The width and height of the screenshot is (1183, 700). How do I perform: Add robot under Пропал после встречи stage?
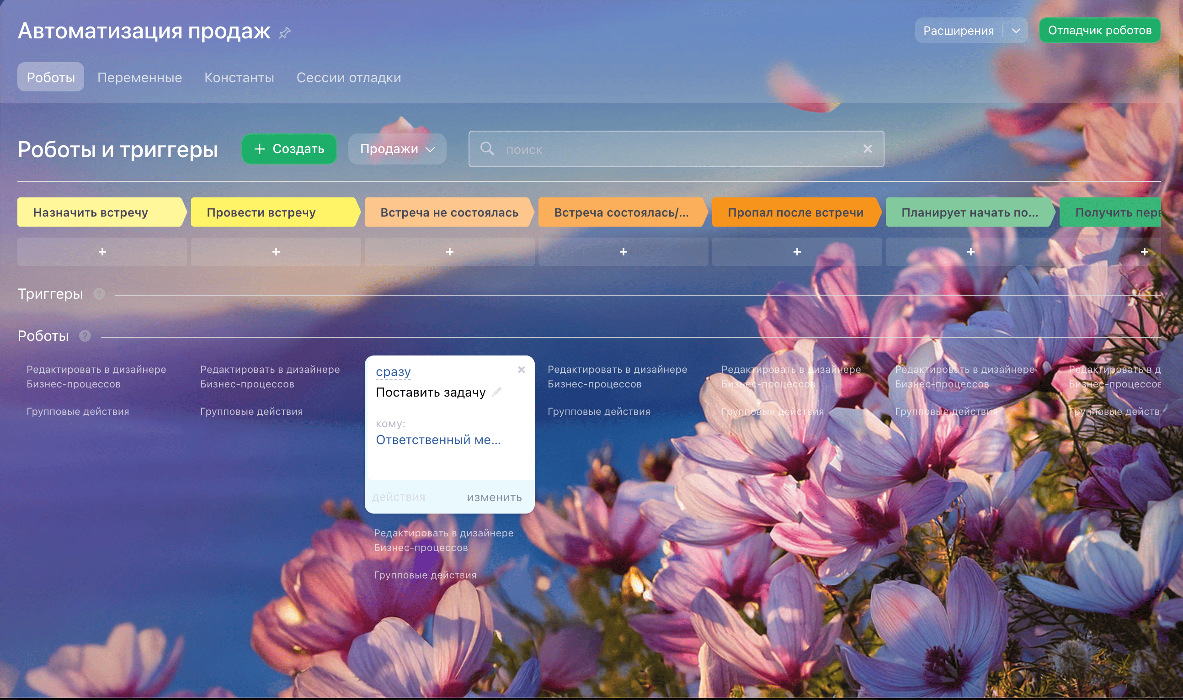click(797, 252)
